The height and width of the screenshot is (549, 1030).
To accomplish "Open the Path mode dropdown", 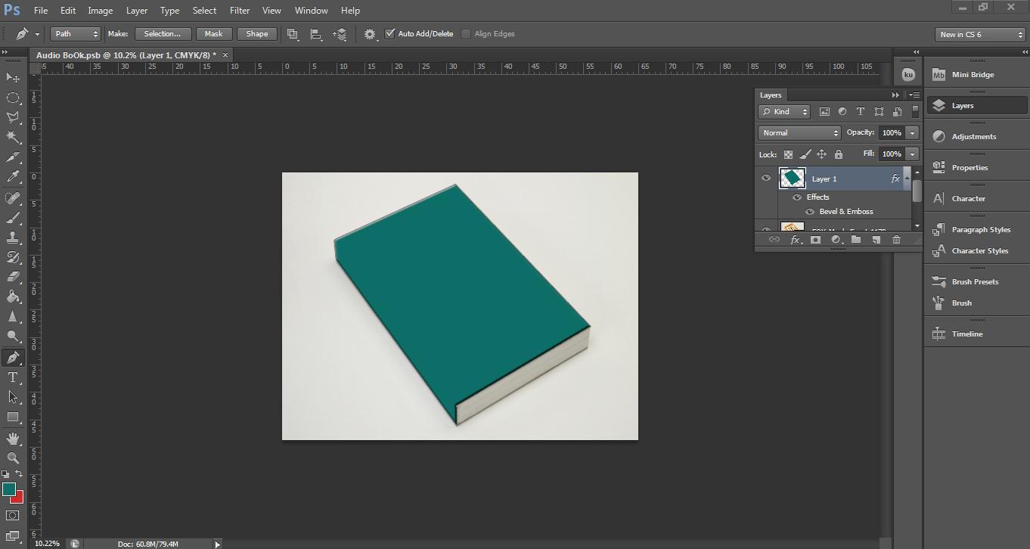I will [76, 34].
